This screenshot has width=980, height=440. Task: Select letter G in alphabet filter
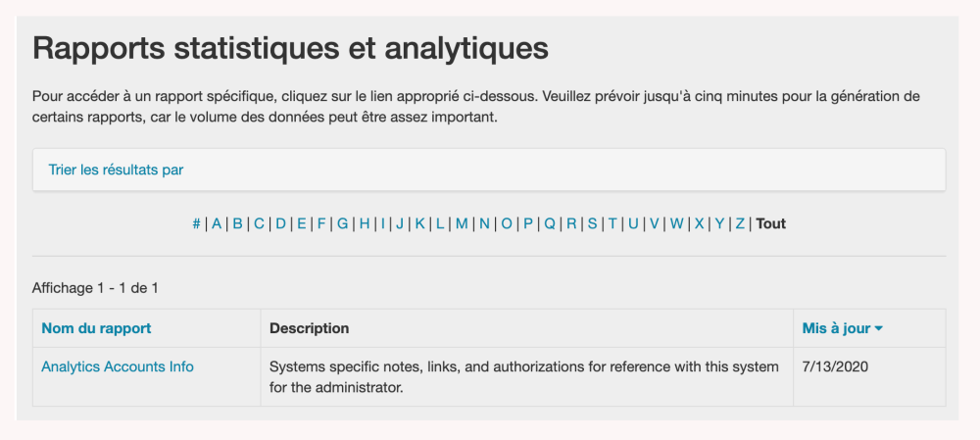(x=343, y=223)
